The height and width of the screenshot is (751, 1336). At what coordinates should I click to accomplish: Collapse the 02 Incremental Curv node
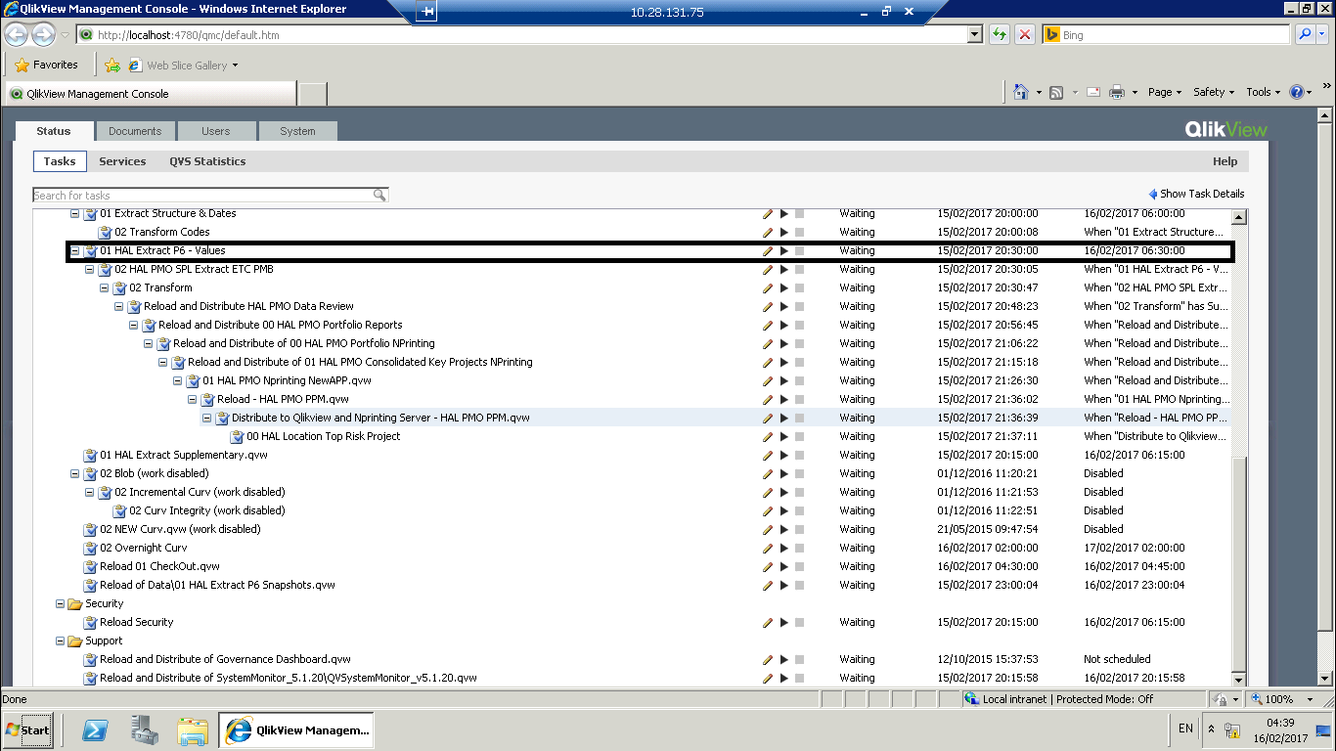point(89,492)
